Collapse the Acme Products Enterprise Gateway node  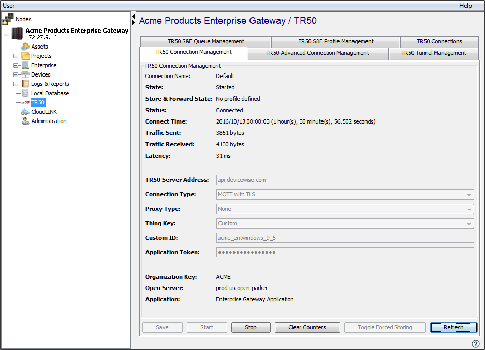coord(6,34)
